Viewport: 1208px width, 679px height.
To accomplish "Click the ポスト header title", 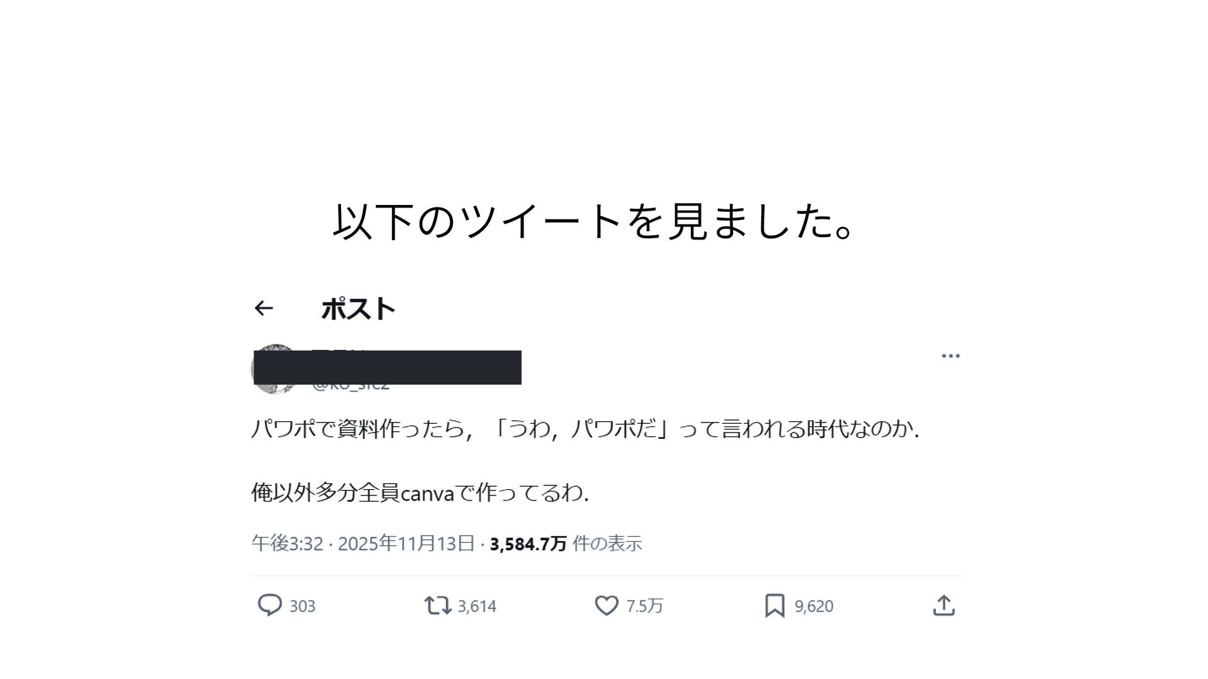I will click(358, 309).
